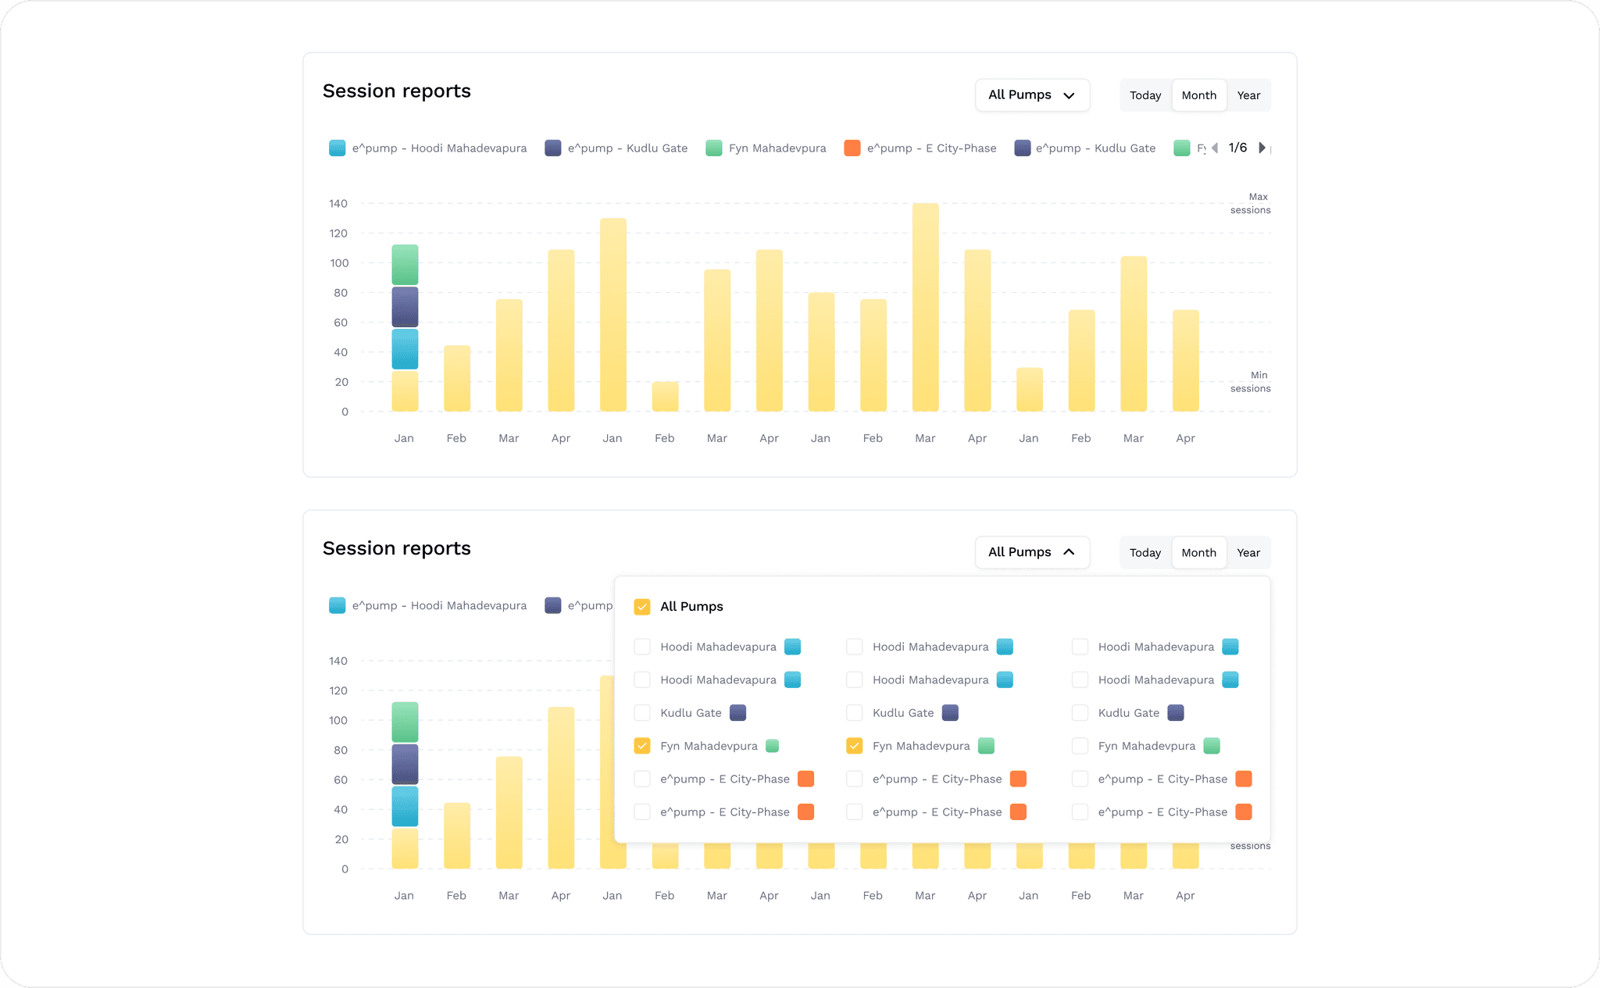Click previous legend page arrow beside 1/6
Viewport: 1600px width, 988px height.
[1215, 148]
